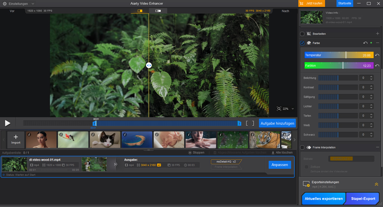Play the video preview
This screenshot has width=383, height=207.
8,123
